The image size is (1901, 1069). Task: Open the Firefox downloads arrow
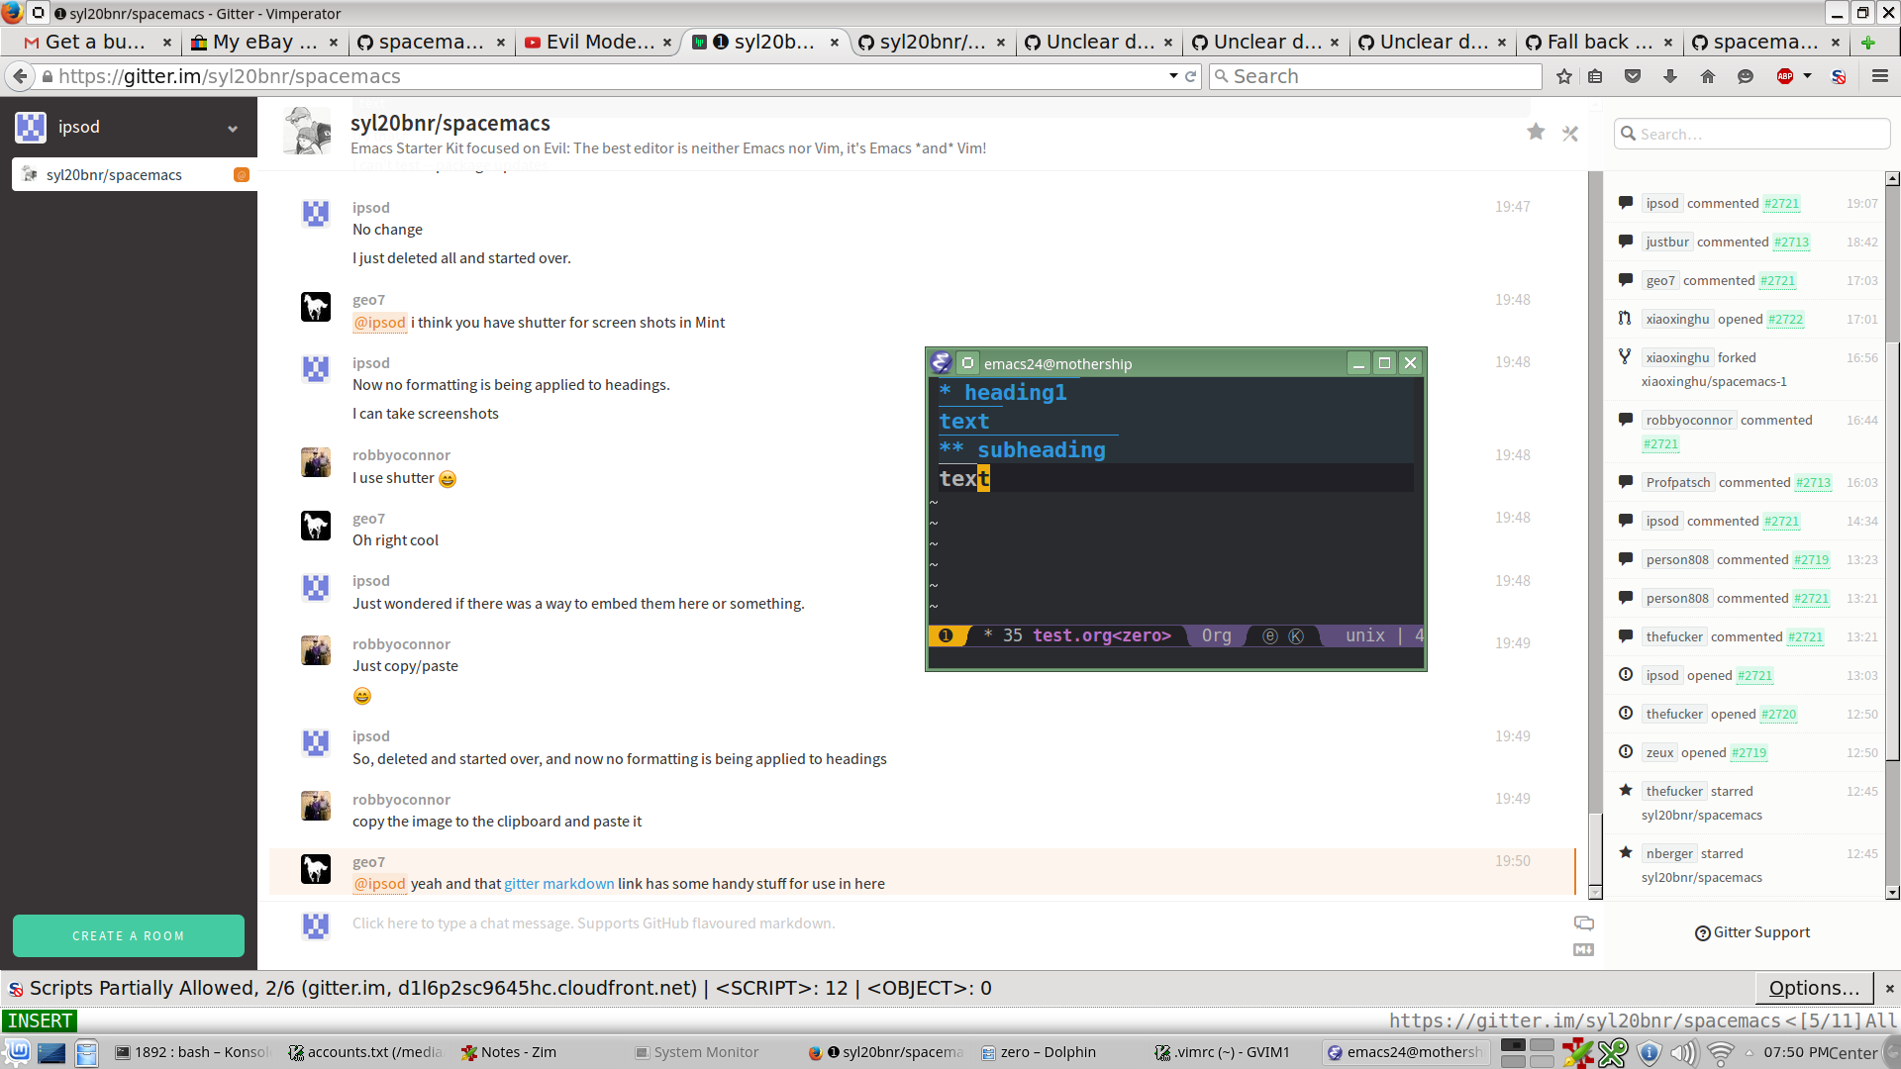point(1670,76)
